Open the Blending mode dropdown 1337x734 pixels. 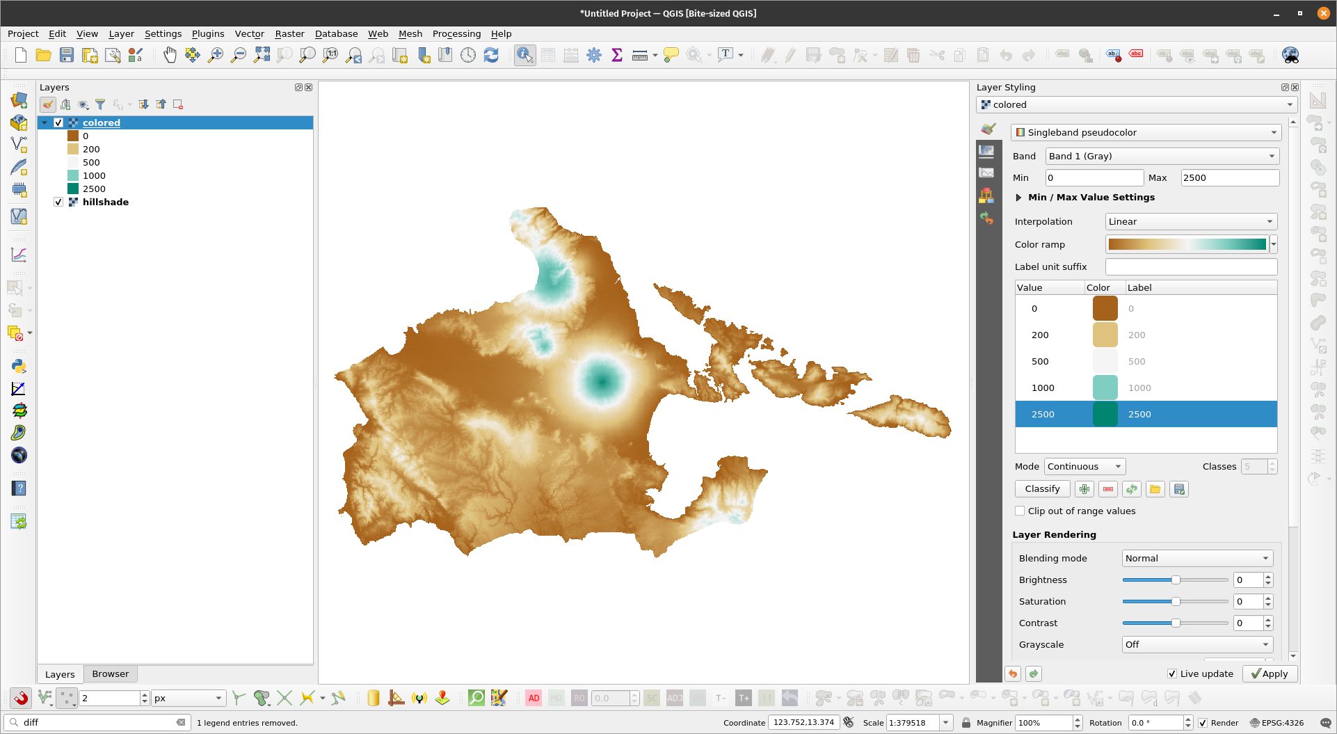1196,558
